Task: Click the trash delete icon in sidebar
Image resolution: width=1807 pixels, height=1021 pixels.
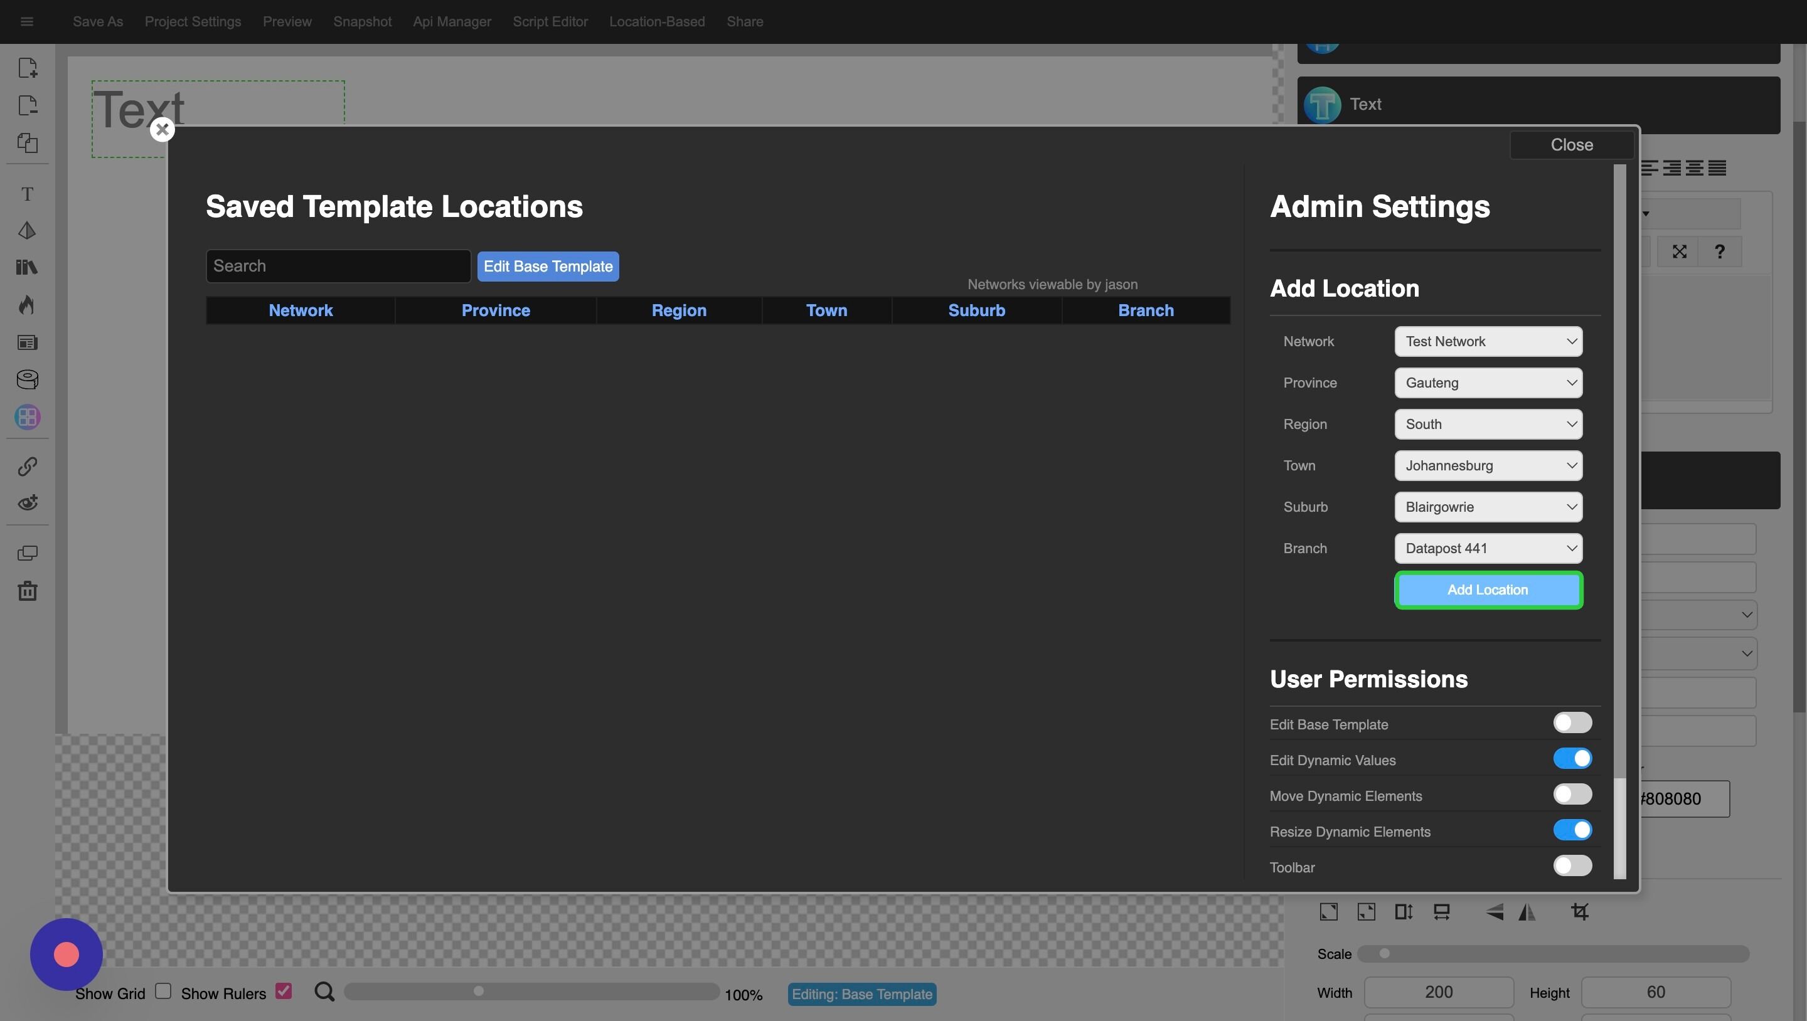Action: pos(28,590)
